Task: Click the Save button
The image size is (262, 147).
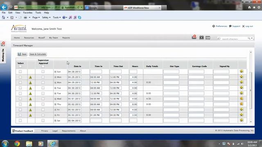Action: (22, 54)
